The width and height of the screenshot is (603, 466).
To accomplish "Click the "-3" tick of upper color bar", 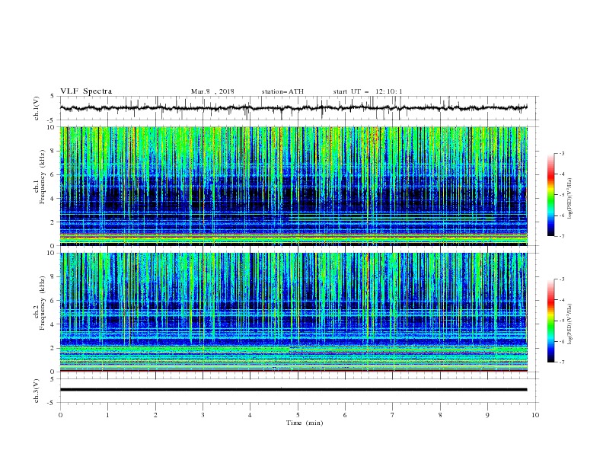I will click(561, 153).
